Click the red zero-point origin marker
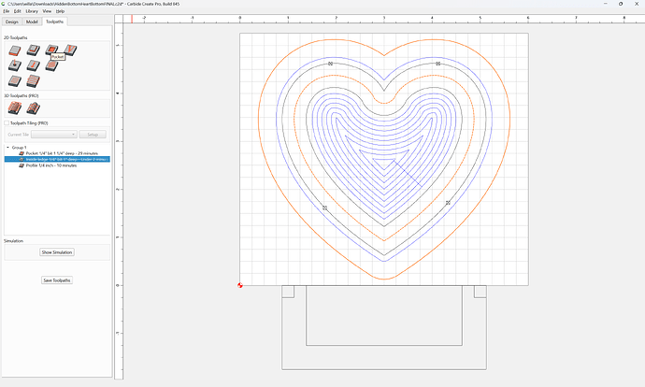645x387 pixels. (240, 285)
